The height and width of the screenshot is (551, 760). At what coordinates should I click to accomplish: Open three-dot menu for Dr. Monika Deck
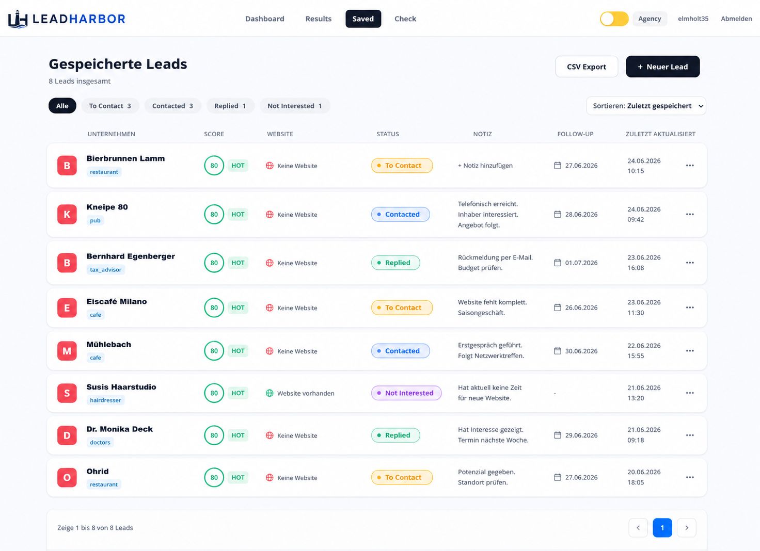pos(690,435)
